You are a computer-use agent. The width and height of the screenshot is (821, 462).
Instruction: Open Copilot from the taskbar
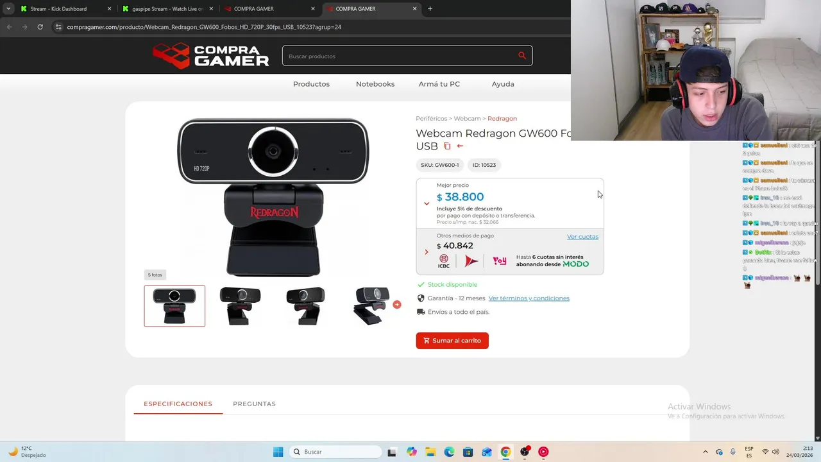tap(411, 452)
